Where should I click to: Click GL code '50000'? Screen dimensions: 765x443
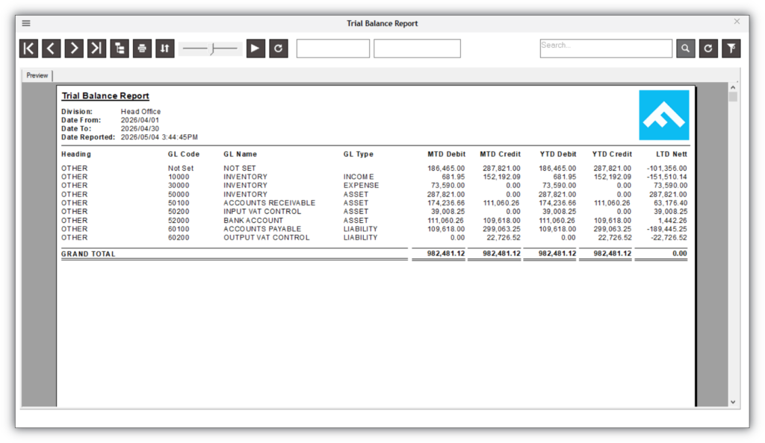coord(179,194)
